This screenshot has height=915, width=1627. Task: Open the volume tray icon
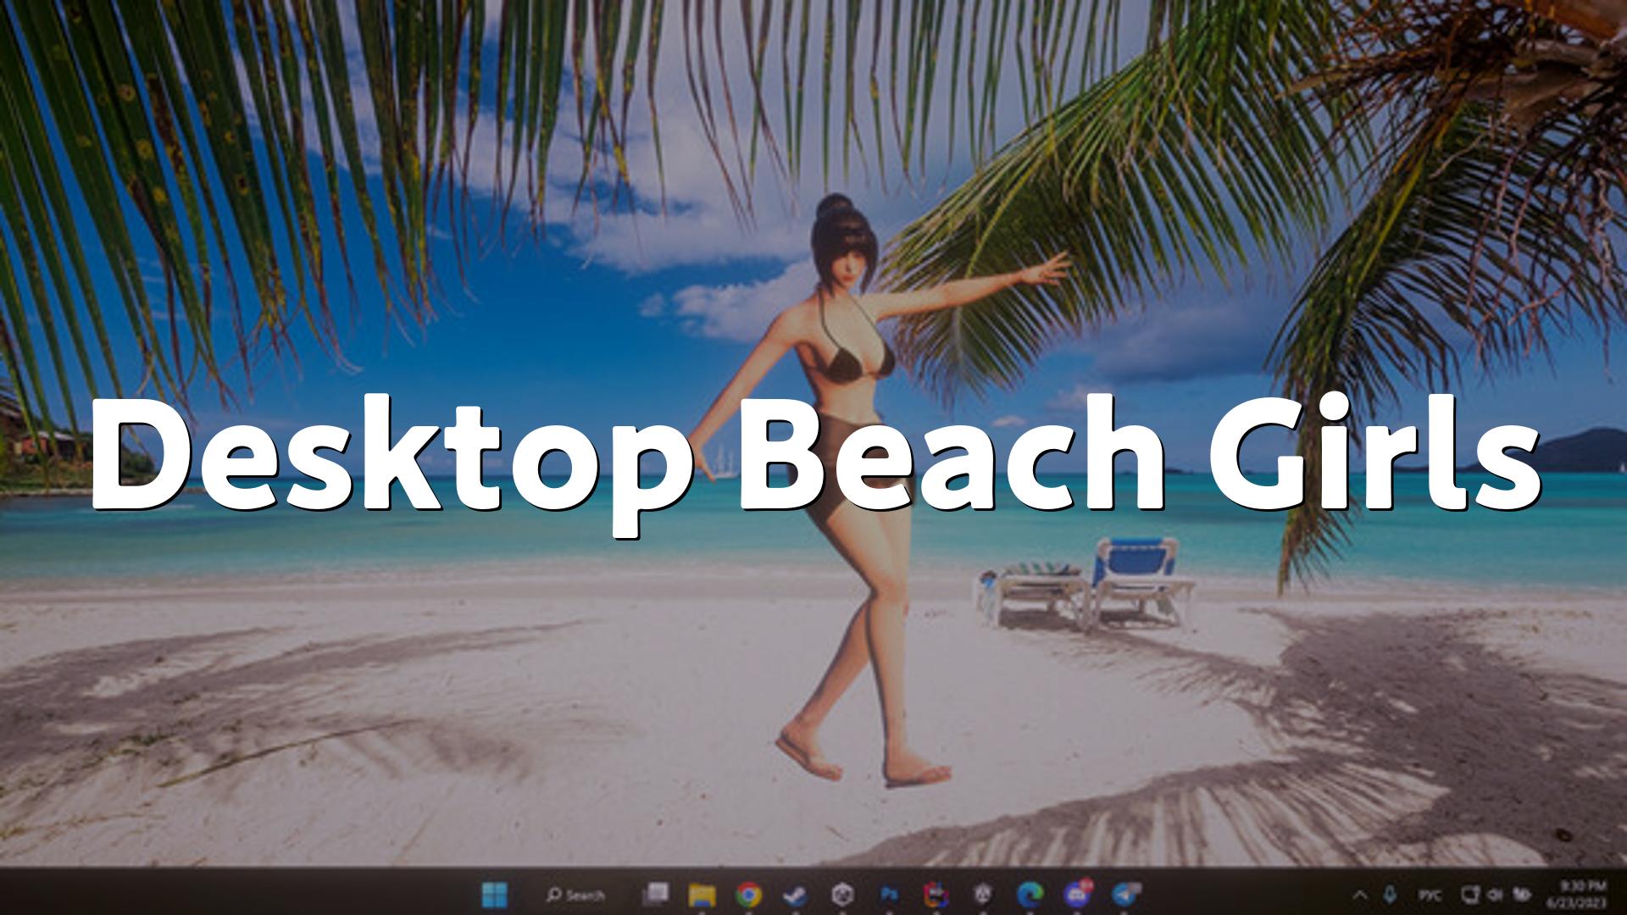(1496, 895)
